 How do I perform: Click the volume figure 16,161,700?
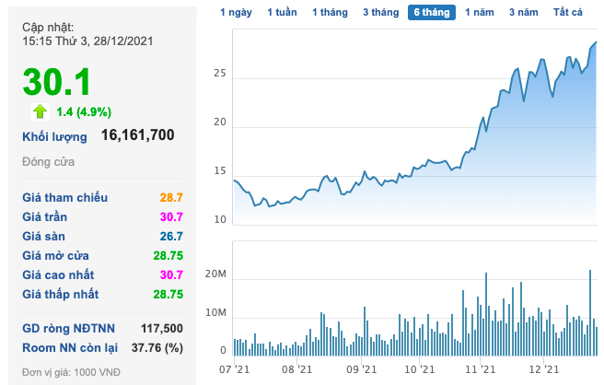coord(137,135)
